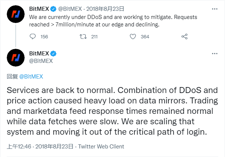Viewport: 225px width, 157px height.
Task: Click the Twitter Web Client source link
Action: tap(101, 147)
